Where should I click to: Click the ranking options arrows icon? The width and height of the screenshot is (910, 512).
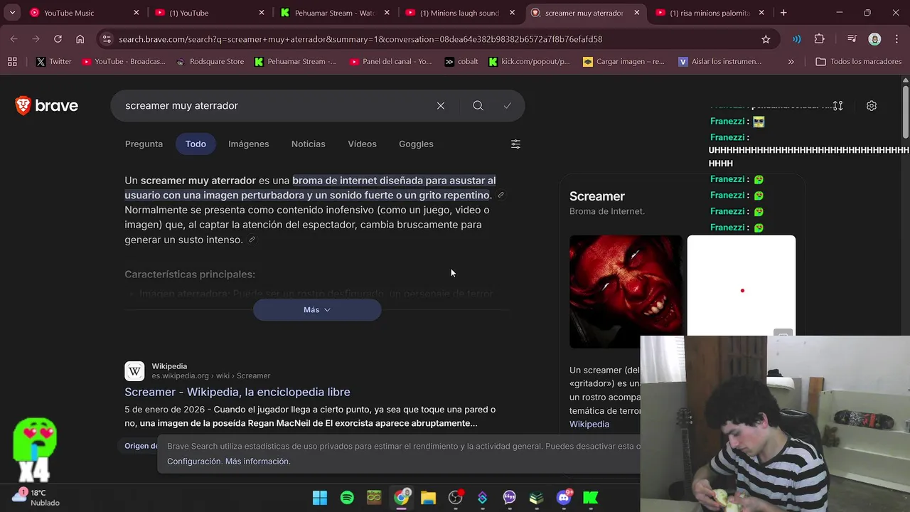pos(838,106)
